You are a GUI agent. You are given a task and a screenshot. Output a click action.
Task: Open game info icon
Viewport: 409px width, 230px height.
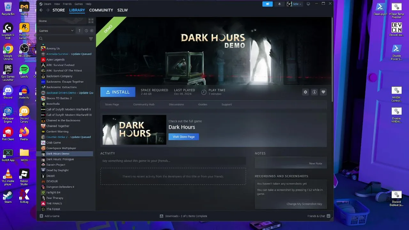(314, 92)
